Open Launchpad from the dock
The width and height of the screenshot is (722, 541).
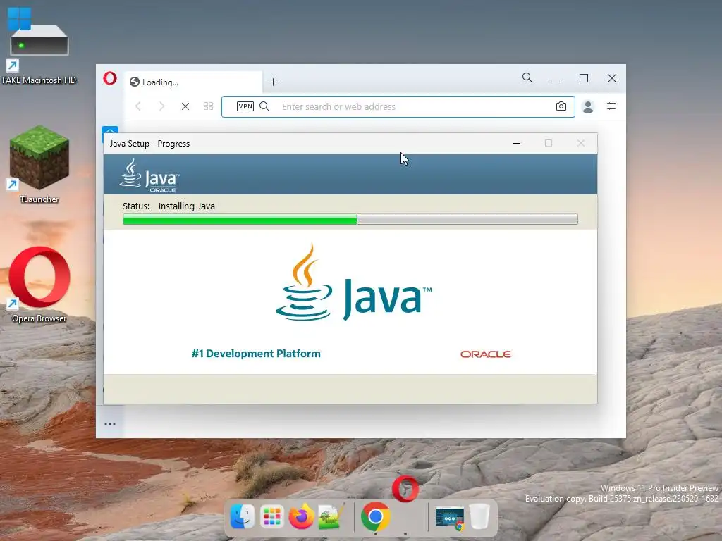tap(271, 516)
